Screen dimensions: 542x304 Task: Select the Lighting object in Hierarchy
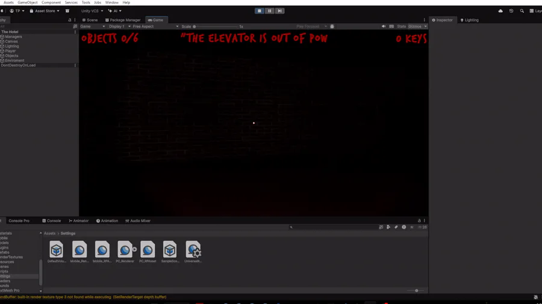[x=12, y=46]
